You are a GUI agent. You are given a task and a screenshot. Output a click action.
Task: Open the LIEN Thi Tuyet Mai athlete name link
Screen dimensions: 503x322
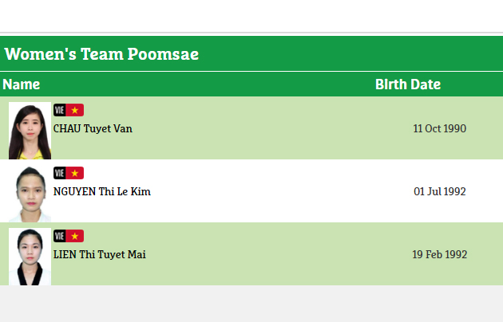(99, 255)
